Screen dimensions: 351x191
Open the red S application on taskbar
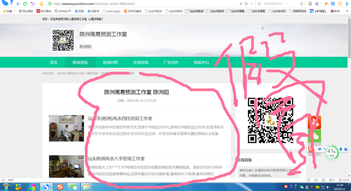coord(60,187)
